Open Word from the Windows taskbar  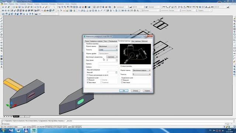[18, 130]
